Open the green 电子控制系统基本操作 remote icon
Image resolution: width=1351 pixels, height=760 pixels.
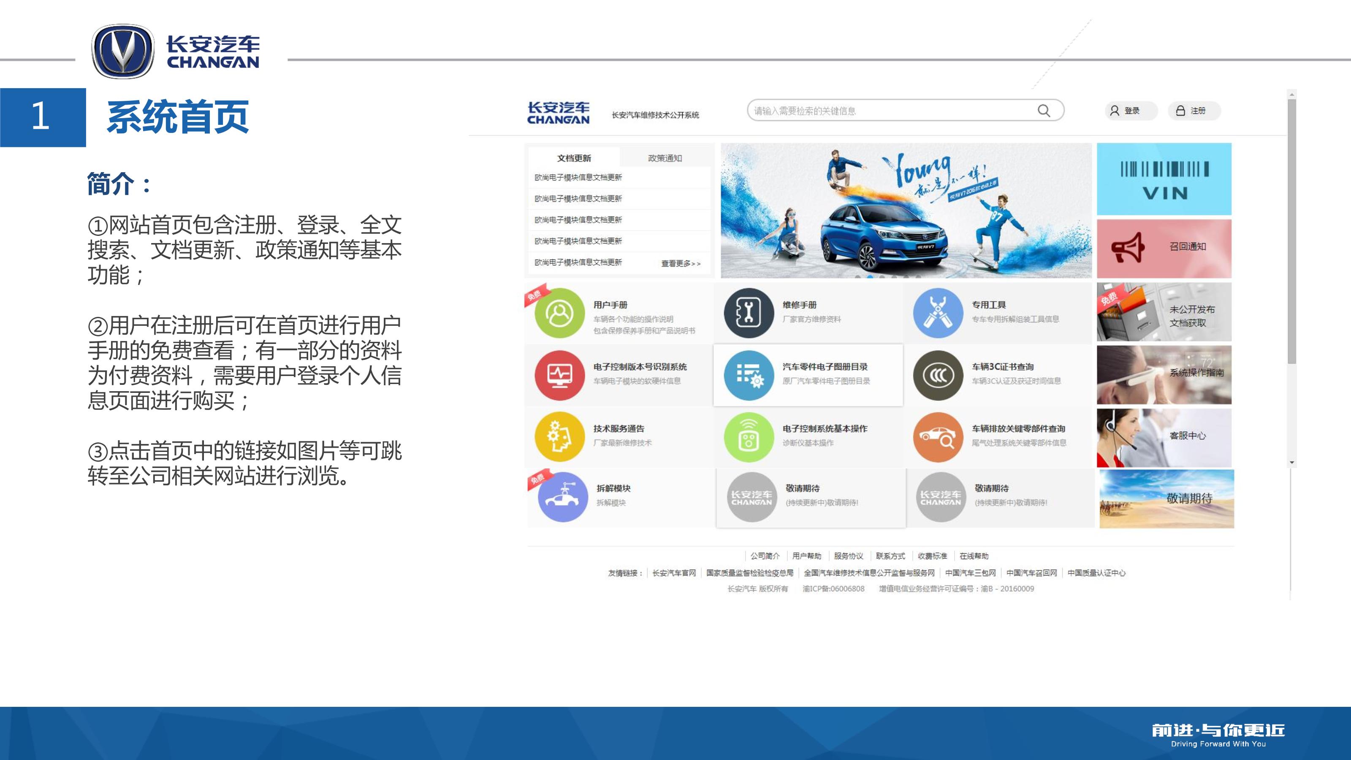click(749, 437)
